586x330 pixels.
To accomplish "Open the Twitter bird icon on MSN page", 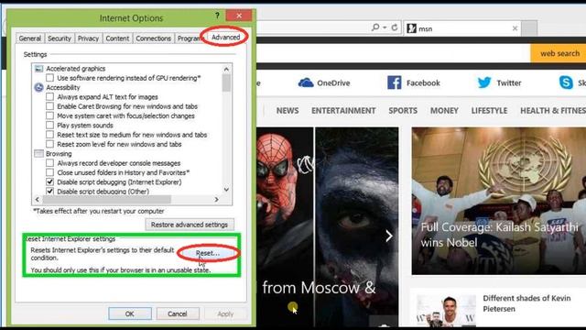I will (484, 82).
